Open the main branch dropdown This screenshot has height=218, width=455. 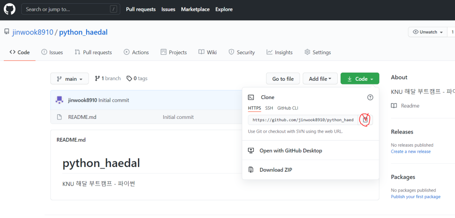tap(70, 79)
